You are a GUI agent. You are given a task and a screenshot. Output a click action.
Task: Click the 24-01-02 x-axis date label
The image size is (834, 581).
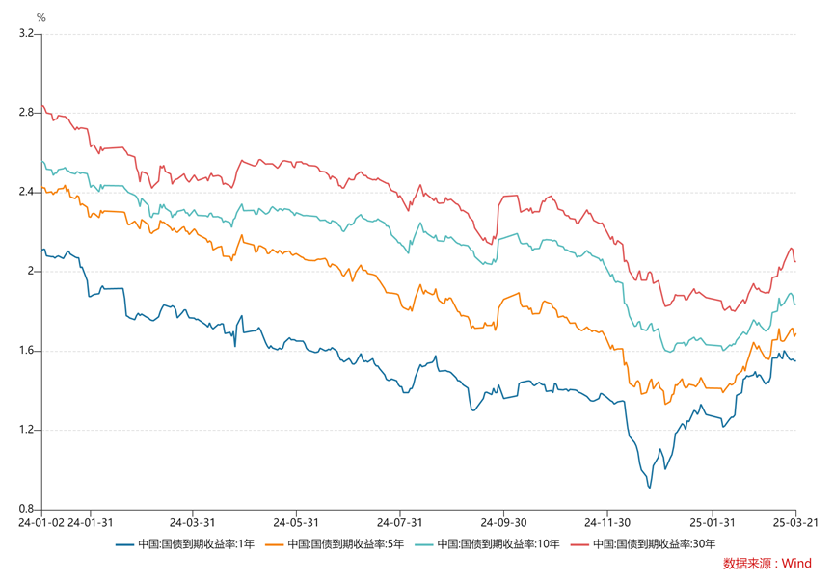41,522
